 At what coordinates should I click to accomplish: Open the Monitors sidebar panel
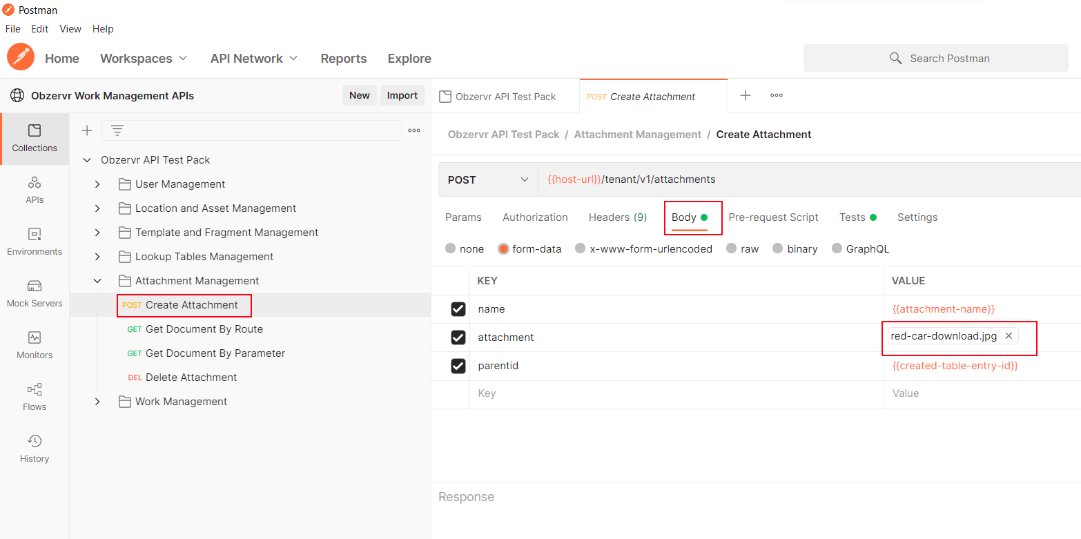(x=35, y=346)
